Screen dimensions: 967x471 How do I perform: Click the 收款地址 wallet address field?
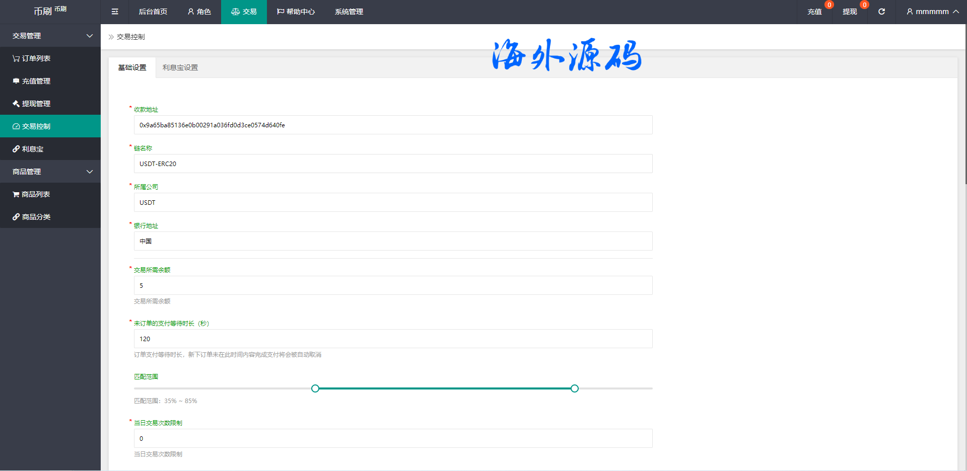point(393,125)
